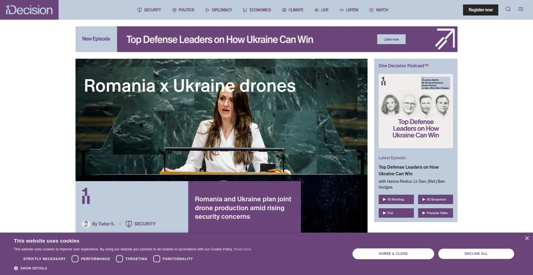Click the diagonal arrow icon on banner
This screenshot has height=275, width=533.
coord(445,39)
